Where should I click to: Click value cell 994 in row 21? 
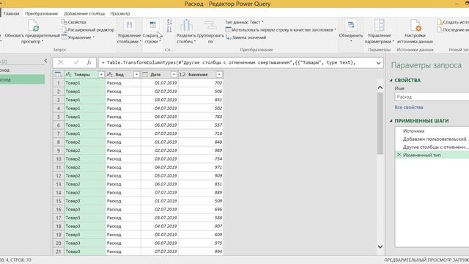[201, 252]
